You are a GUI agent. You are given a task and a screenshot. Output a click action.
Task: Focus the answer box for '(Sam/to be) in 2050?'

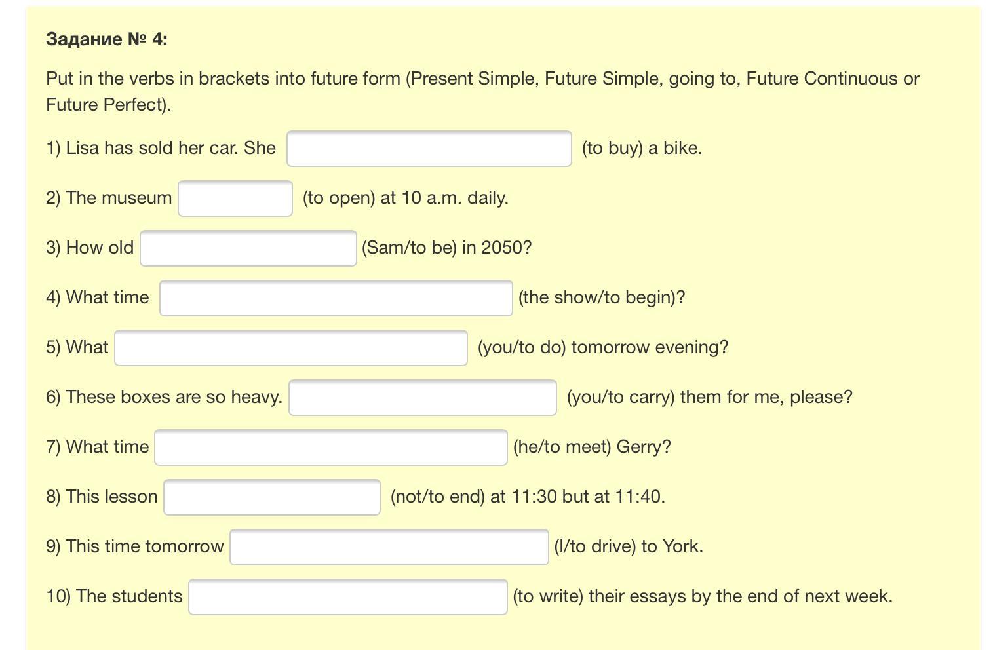coord(248,248)
